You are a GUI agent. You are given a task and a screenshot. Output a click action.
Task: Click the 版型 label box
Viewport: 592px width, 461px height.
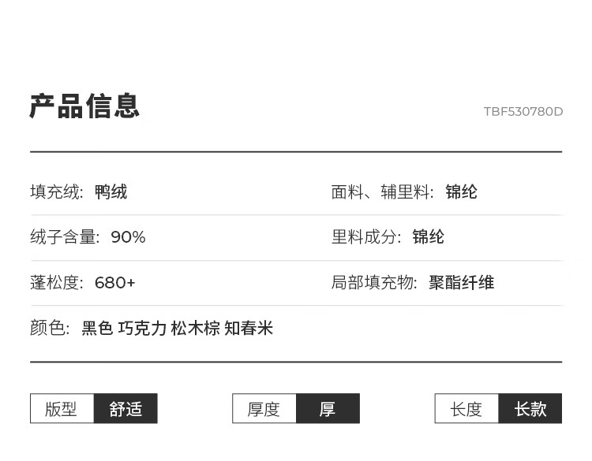62,409
